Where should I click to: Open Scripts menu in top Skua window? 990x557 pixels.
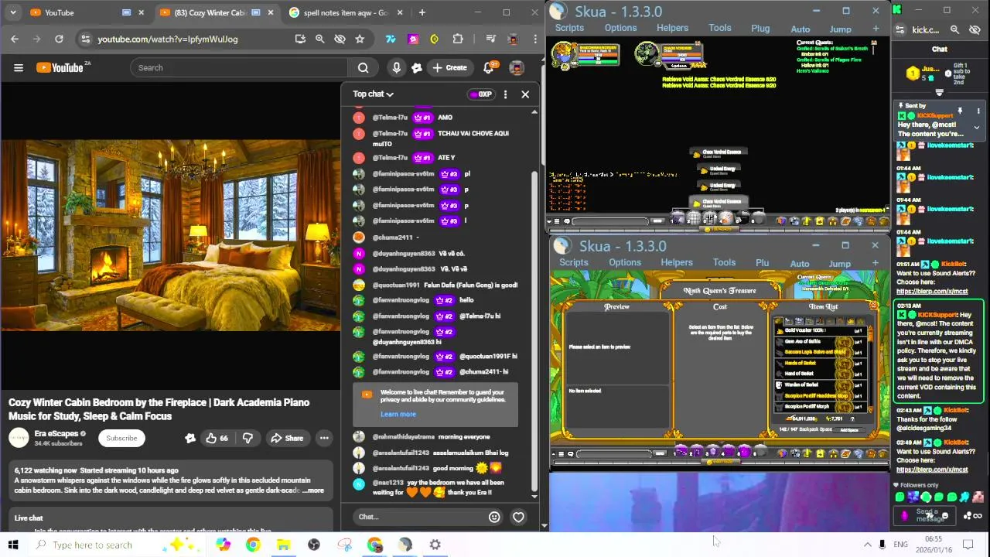pyautogui.click(x=569, y=28)
